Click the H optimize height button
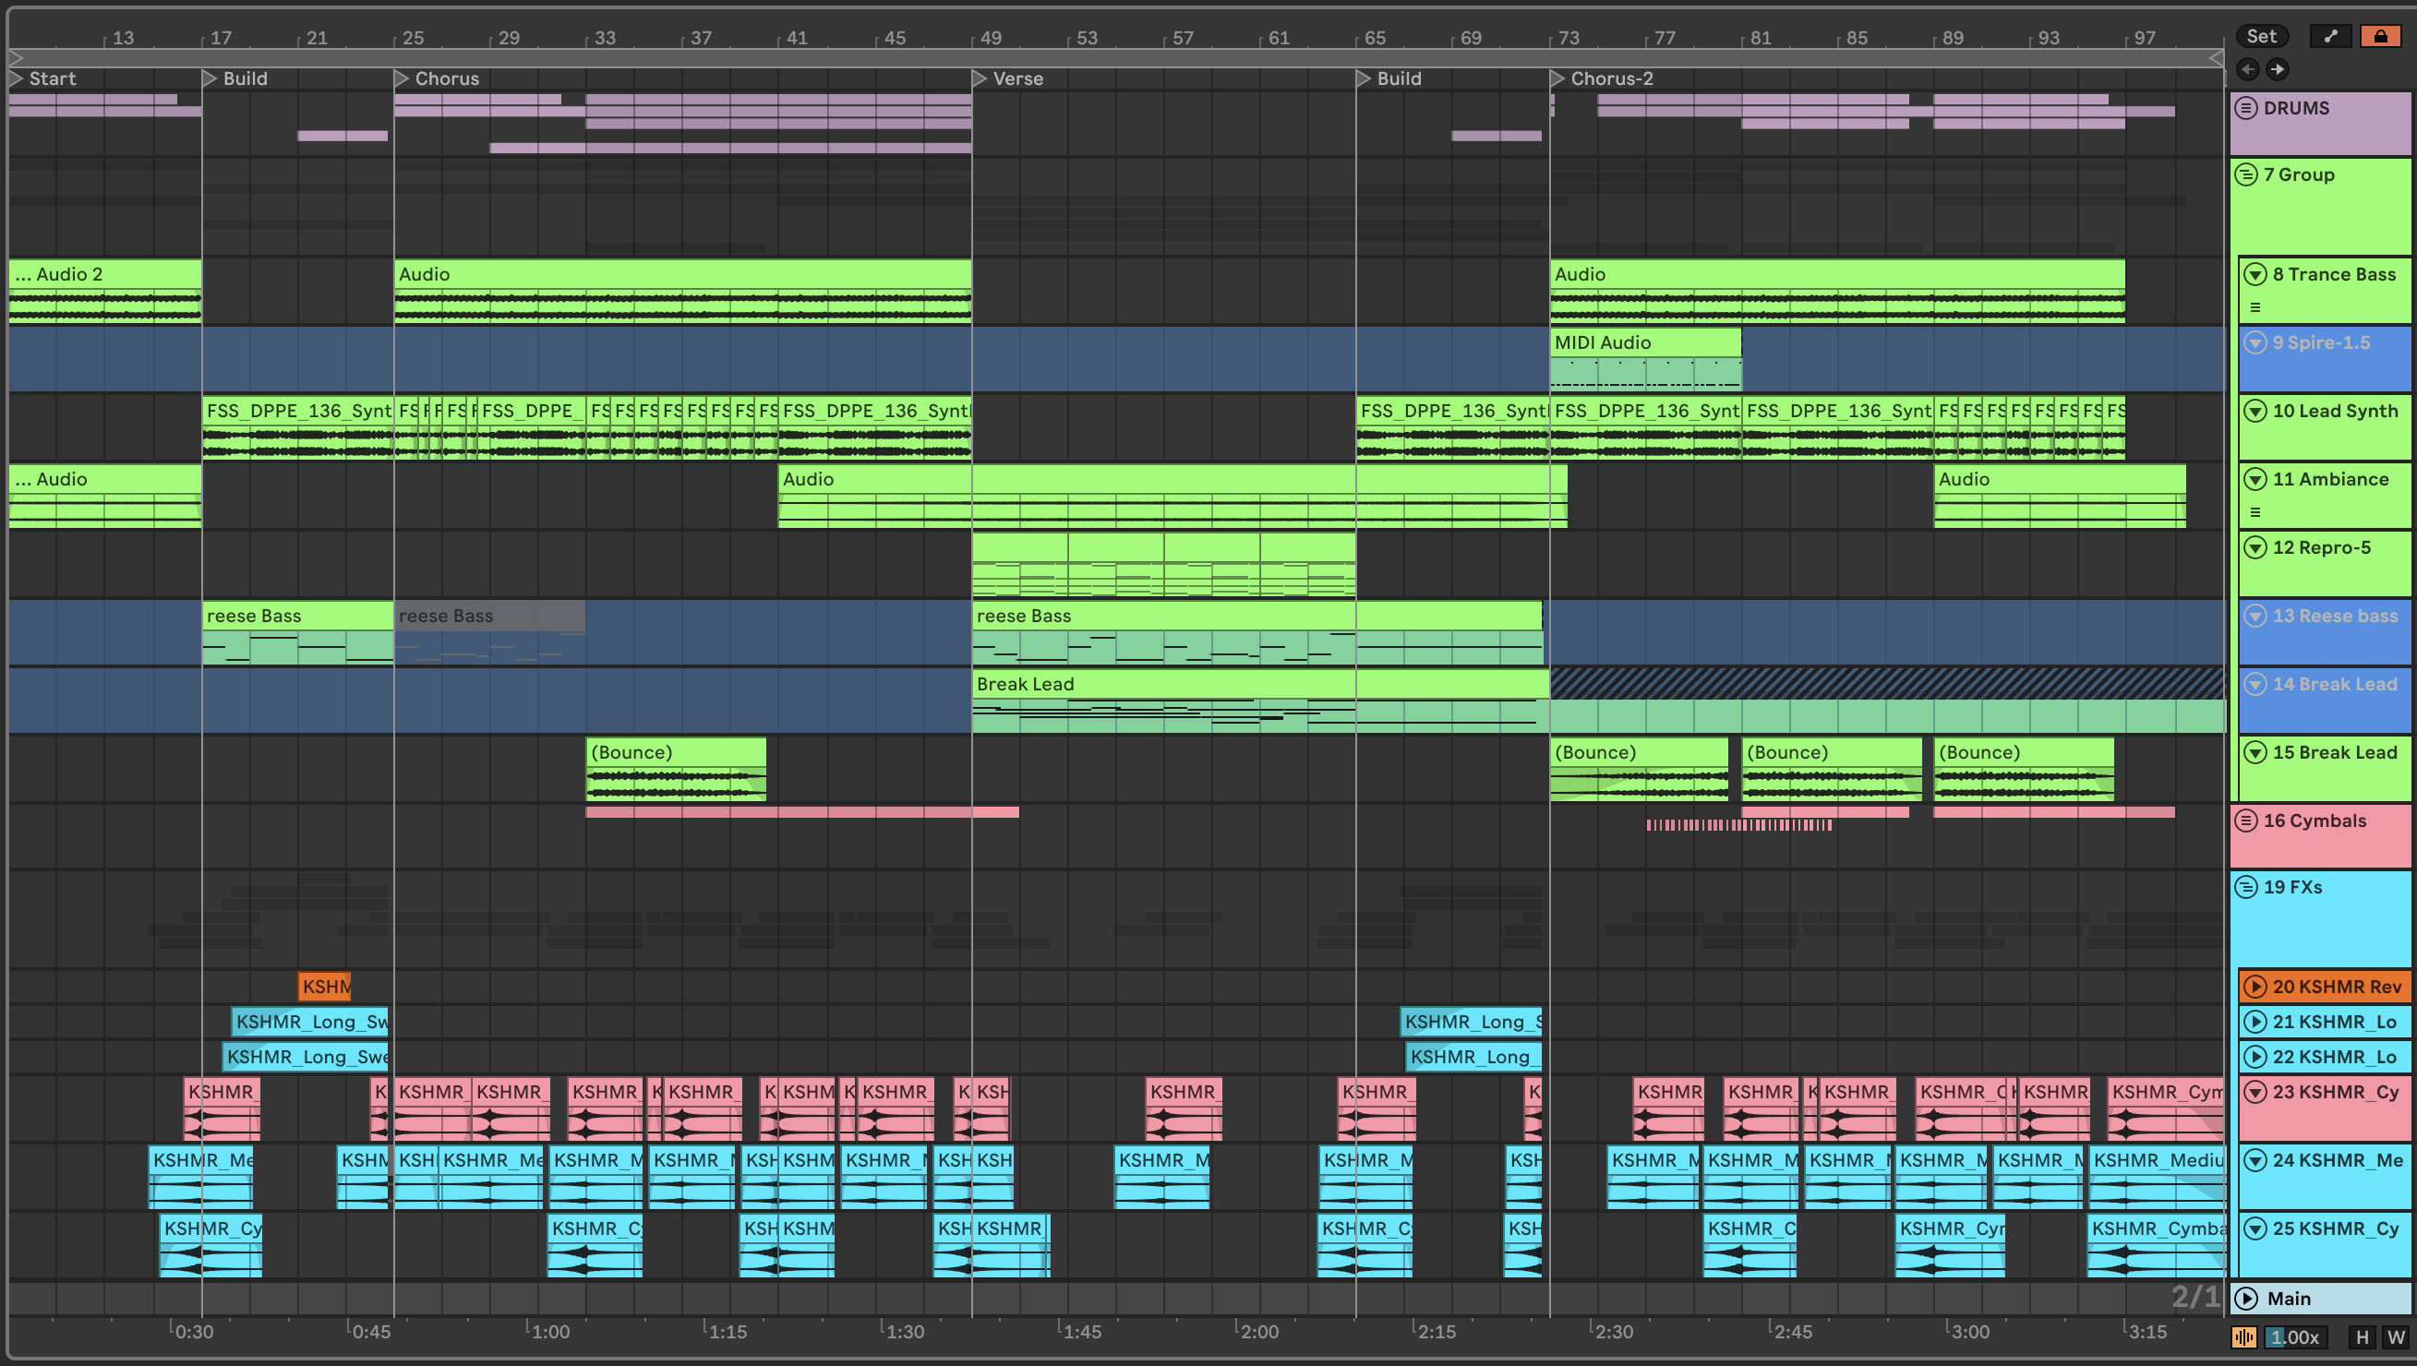The image size is (2417, 1366). (2363, 1336)
